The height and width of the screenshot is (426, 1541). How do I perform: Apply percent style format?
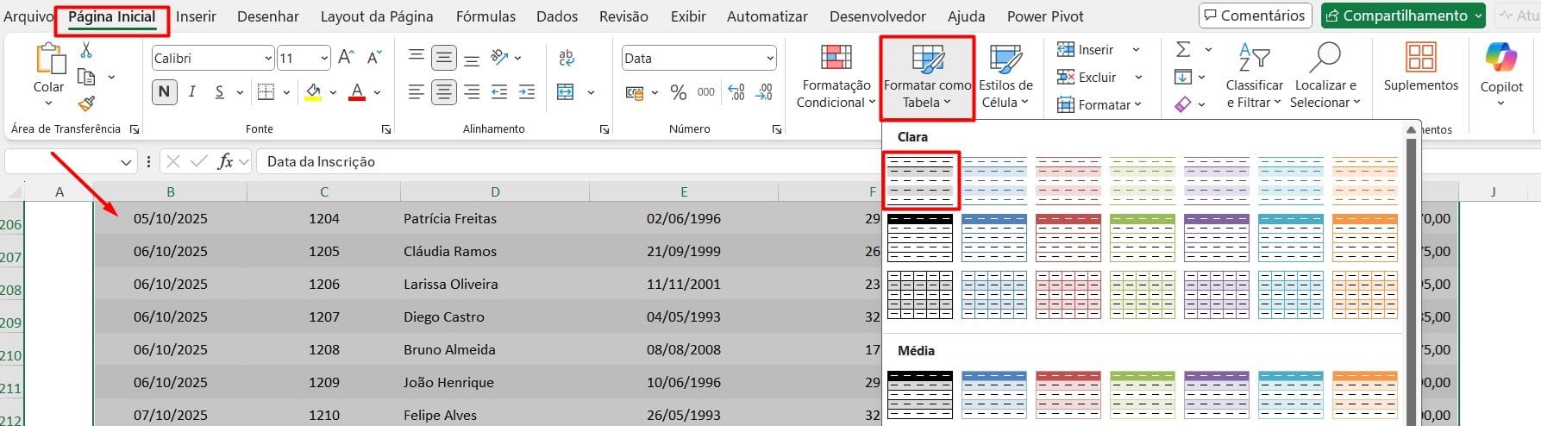[679, 92]
